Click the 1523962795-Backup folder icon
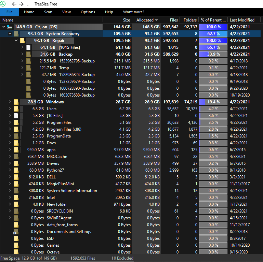Image resolution: width=263 pixels, height=262 pixels. tap(28, 61)
